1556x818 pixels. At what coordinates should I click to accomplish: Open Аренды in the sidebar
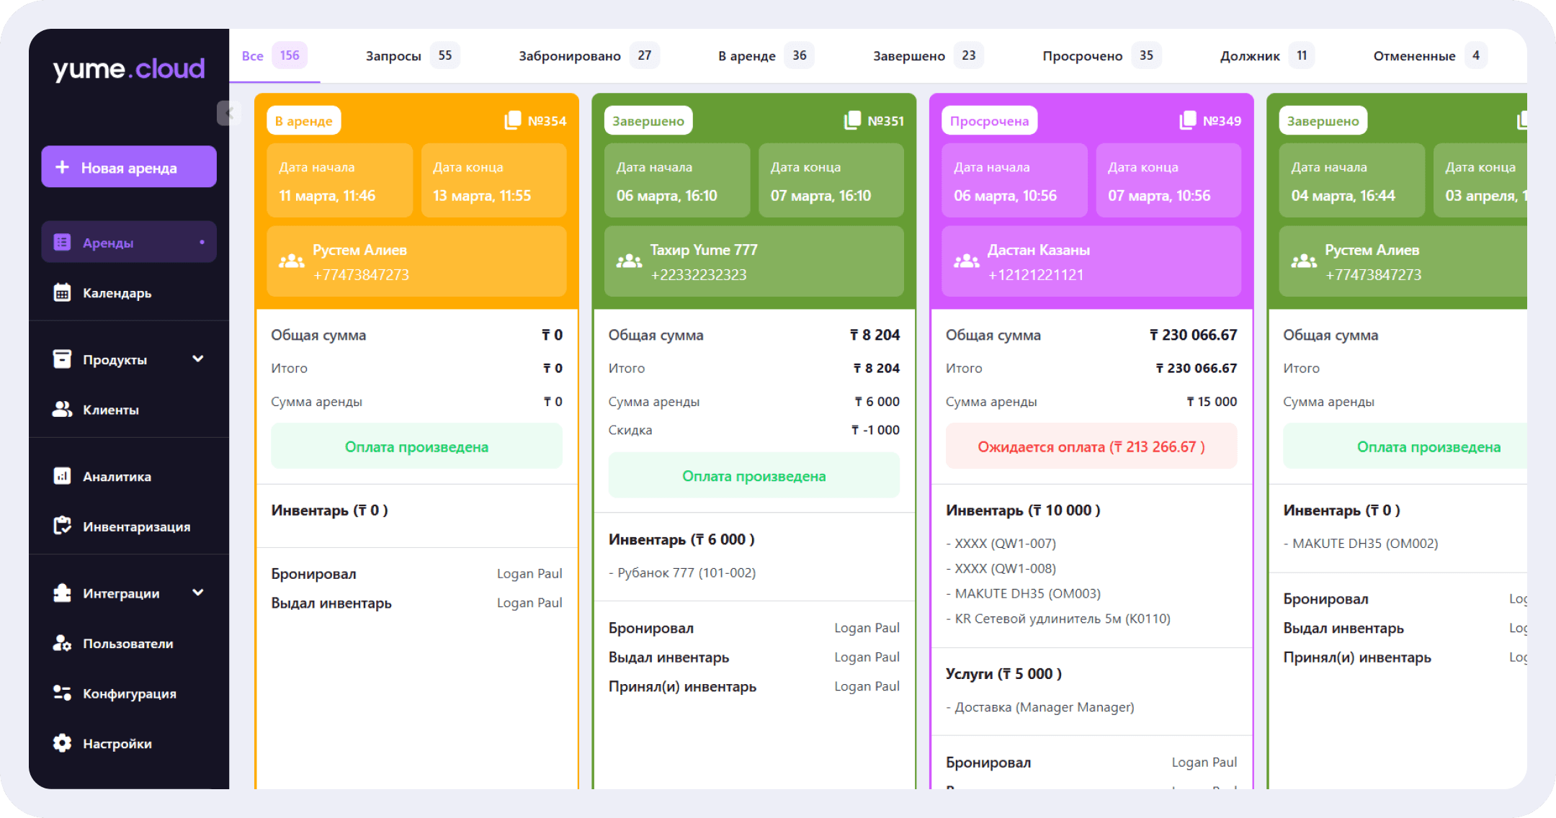pos(129,243)
